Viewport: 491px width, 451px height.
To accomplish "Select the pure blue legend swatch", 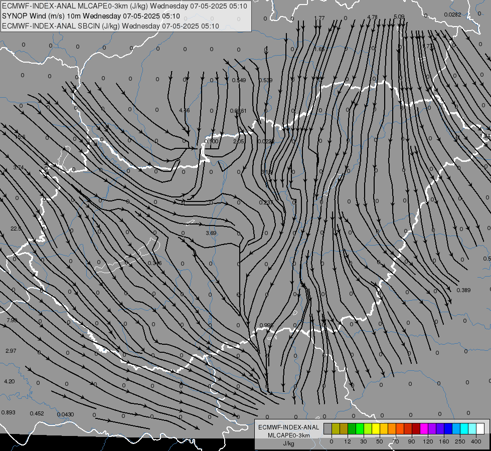I will pyautogui.click(x=448, y=429).
